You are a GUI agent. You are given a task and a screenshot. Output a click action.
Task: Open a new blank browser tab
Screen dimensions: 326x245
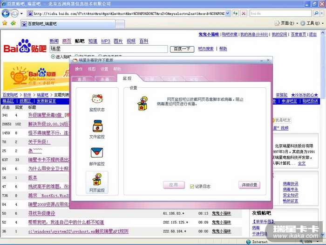120,24
